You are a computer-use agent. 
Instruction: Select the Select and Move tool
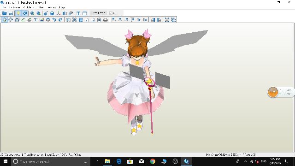(x=5, y=19)
